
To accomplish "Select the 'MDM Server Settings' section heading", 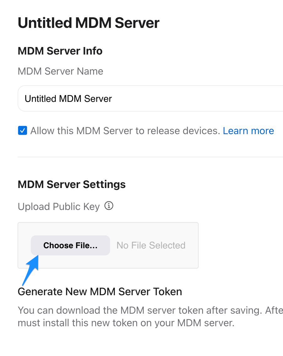I will [x=72, y=184].
